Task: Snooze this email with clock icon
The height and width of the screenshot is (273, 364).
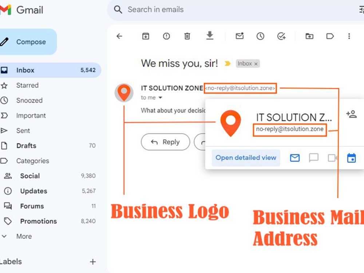Action: click(x=260, y=36)
